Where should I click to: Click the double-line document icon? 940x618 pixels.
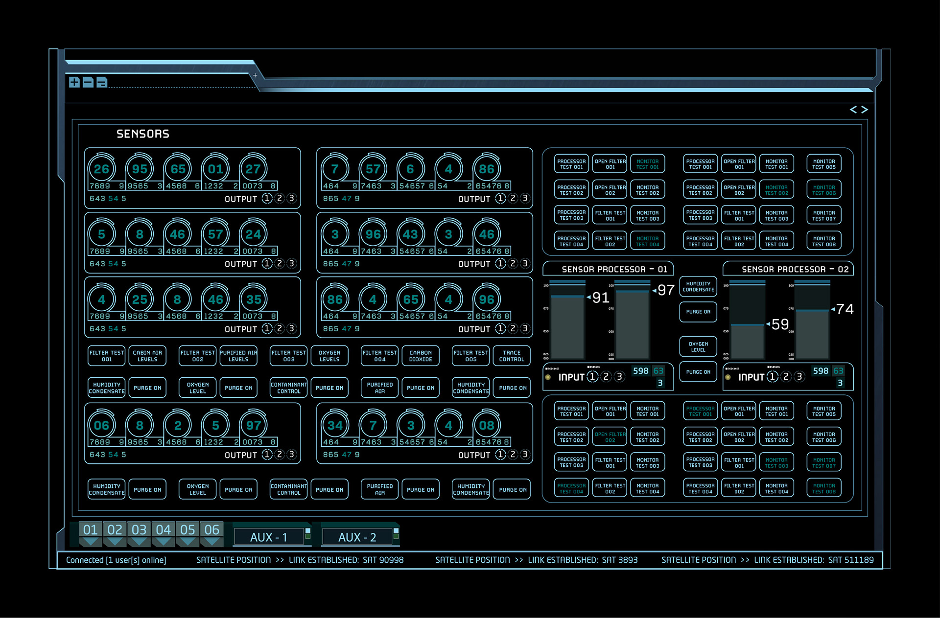tap(102, 82)
